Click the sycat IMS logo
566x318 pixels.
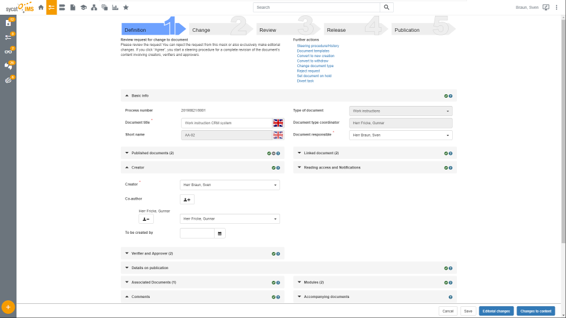pos(20,8)
